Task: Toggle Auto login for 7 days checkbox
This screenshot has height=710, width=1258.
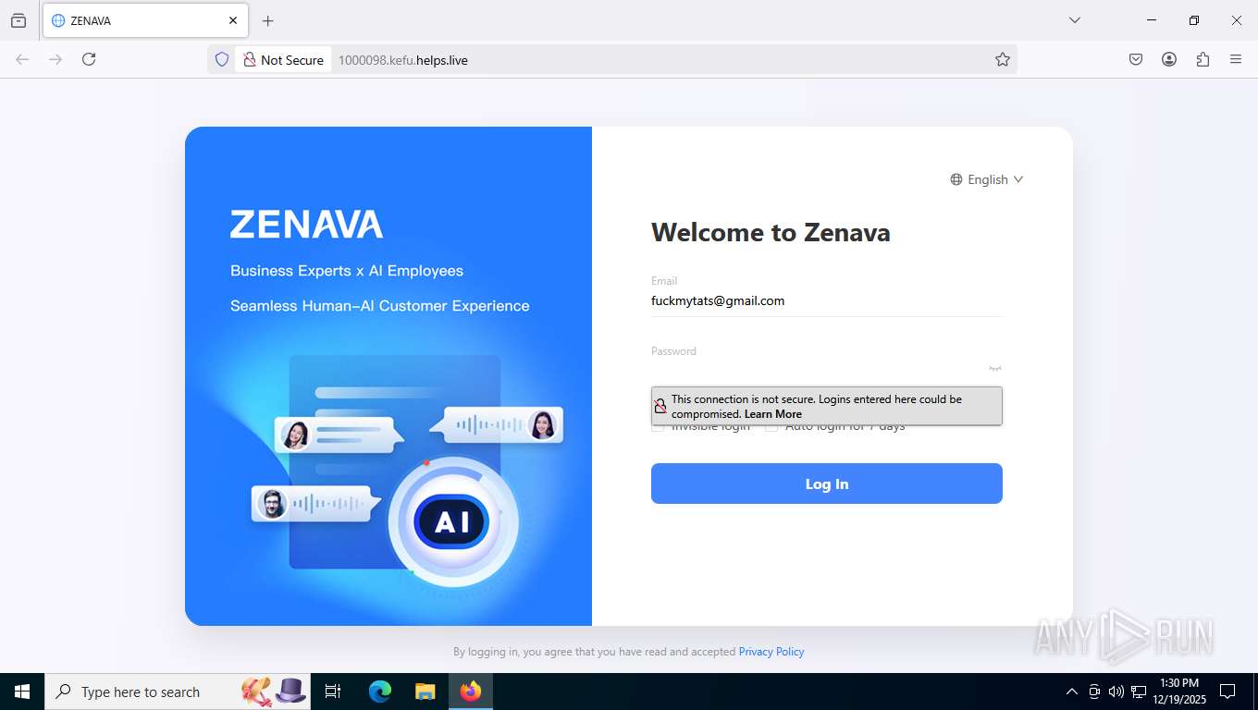Action: coord(771,426)
